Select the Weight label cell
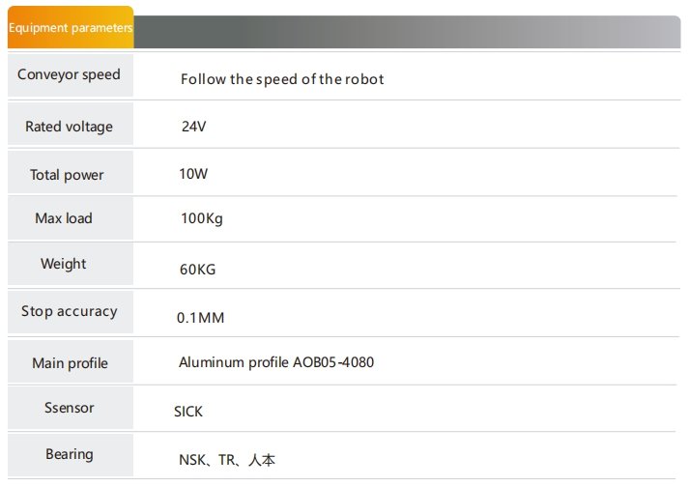The image size is (689, 486). tap(71, 265)
